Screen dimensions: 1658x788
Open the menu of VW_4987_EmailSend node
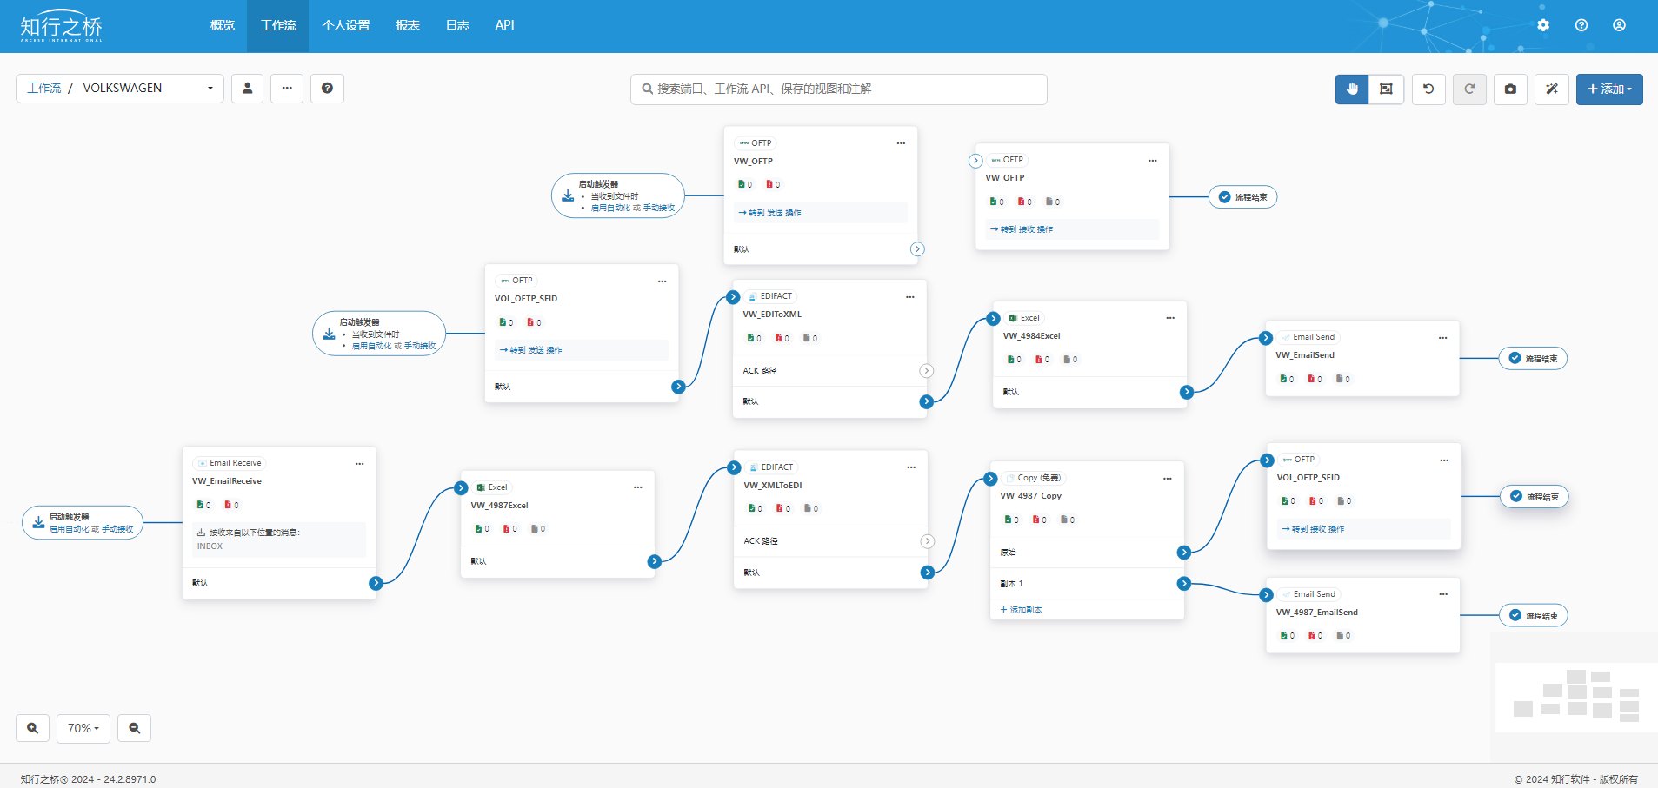pos(1443,594)
